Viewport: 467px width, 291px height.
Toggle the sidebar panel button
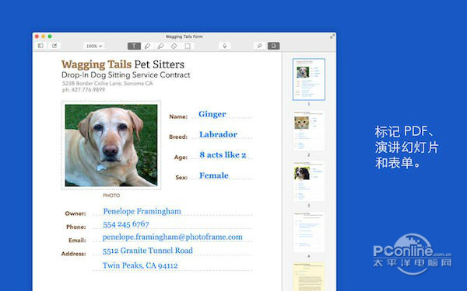[x=40, y=46]
